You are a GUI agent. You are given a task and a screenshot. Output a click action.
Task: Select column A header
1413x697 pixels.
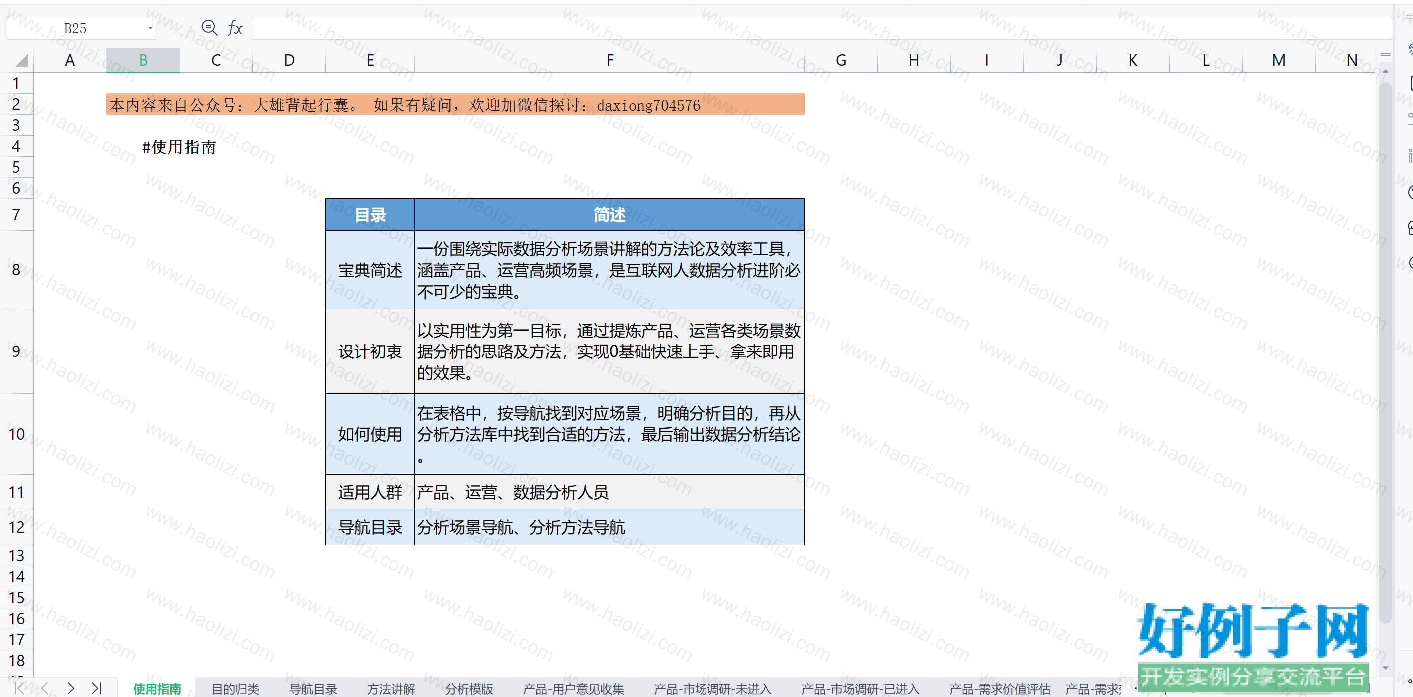pos(69,60)
